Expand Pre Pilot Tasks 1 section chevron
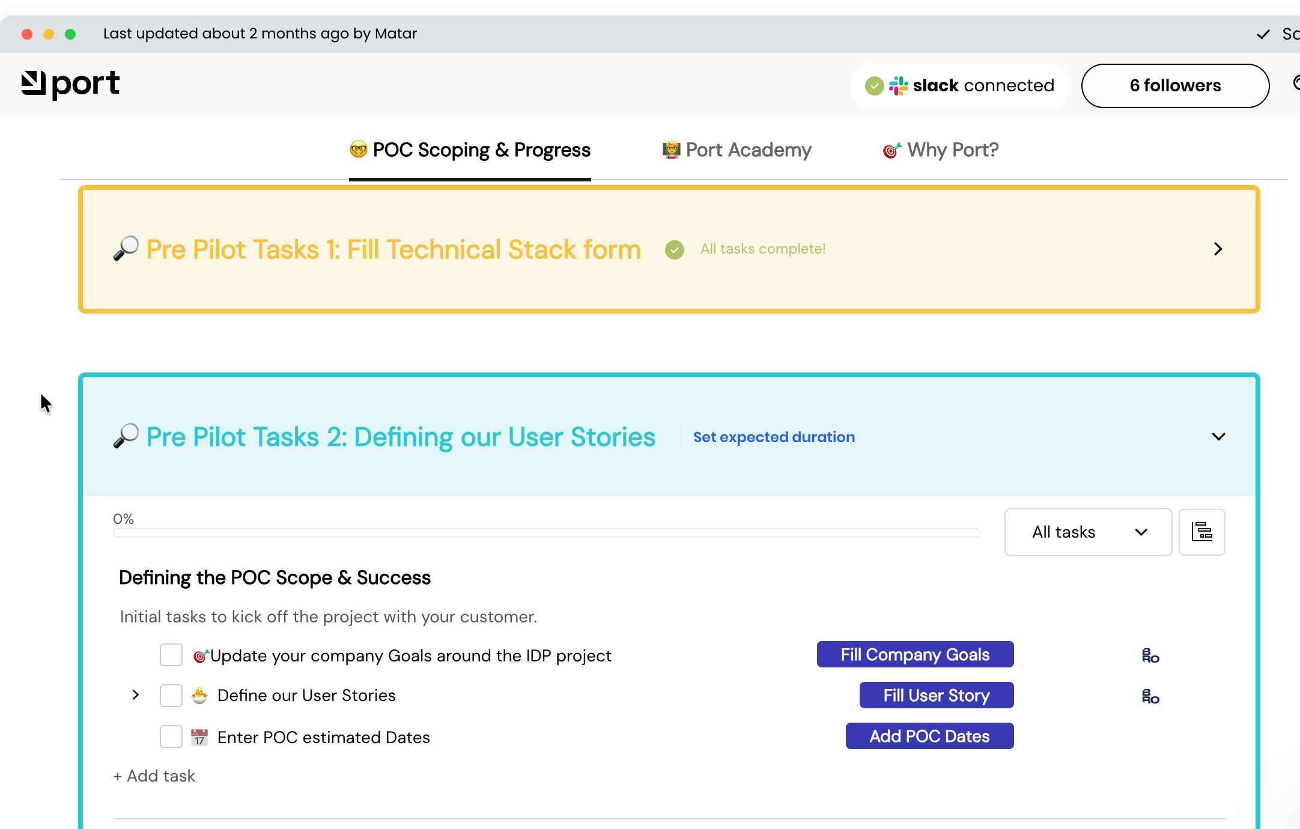This screenshot has height=829, width=1300. 1218,249
